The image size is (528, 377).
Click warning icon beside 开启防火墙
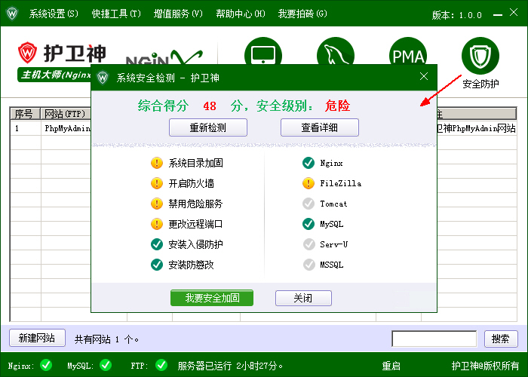pos(157,183)
